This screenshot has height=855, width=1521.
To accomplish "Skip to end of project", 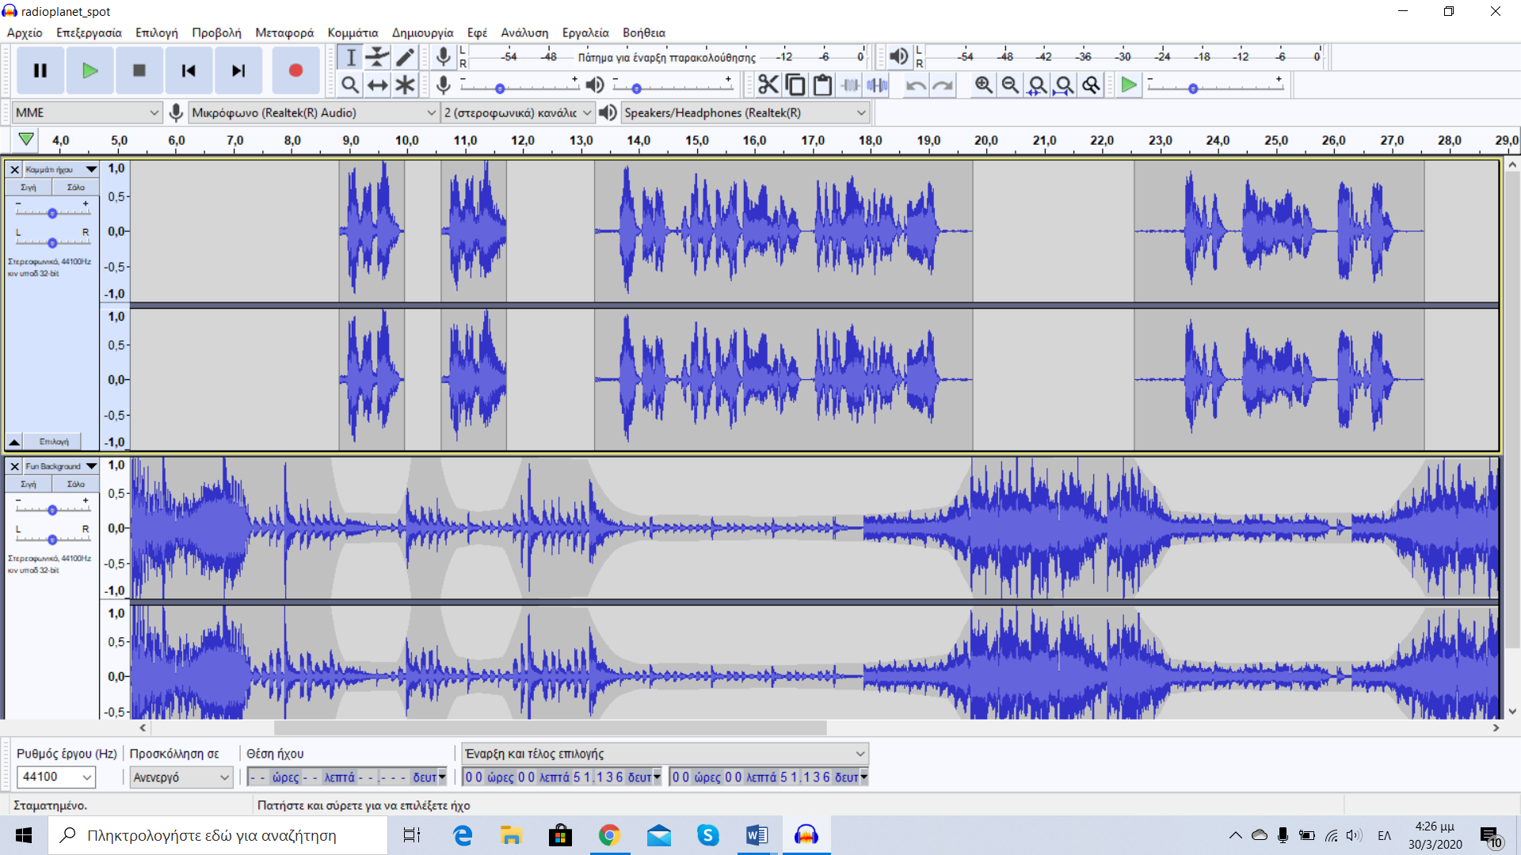I will click(x=238, y=70).
